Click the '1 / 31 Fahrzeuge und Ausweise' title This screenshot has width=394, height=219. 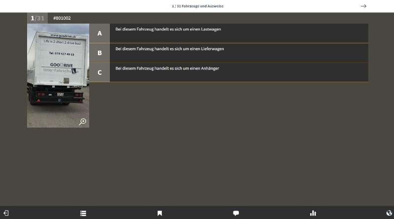197,6
